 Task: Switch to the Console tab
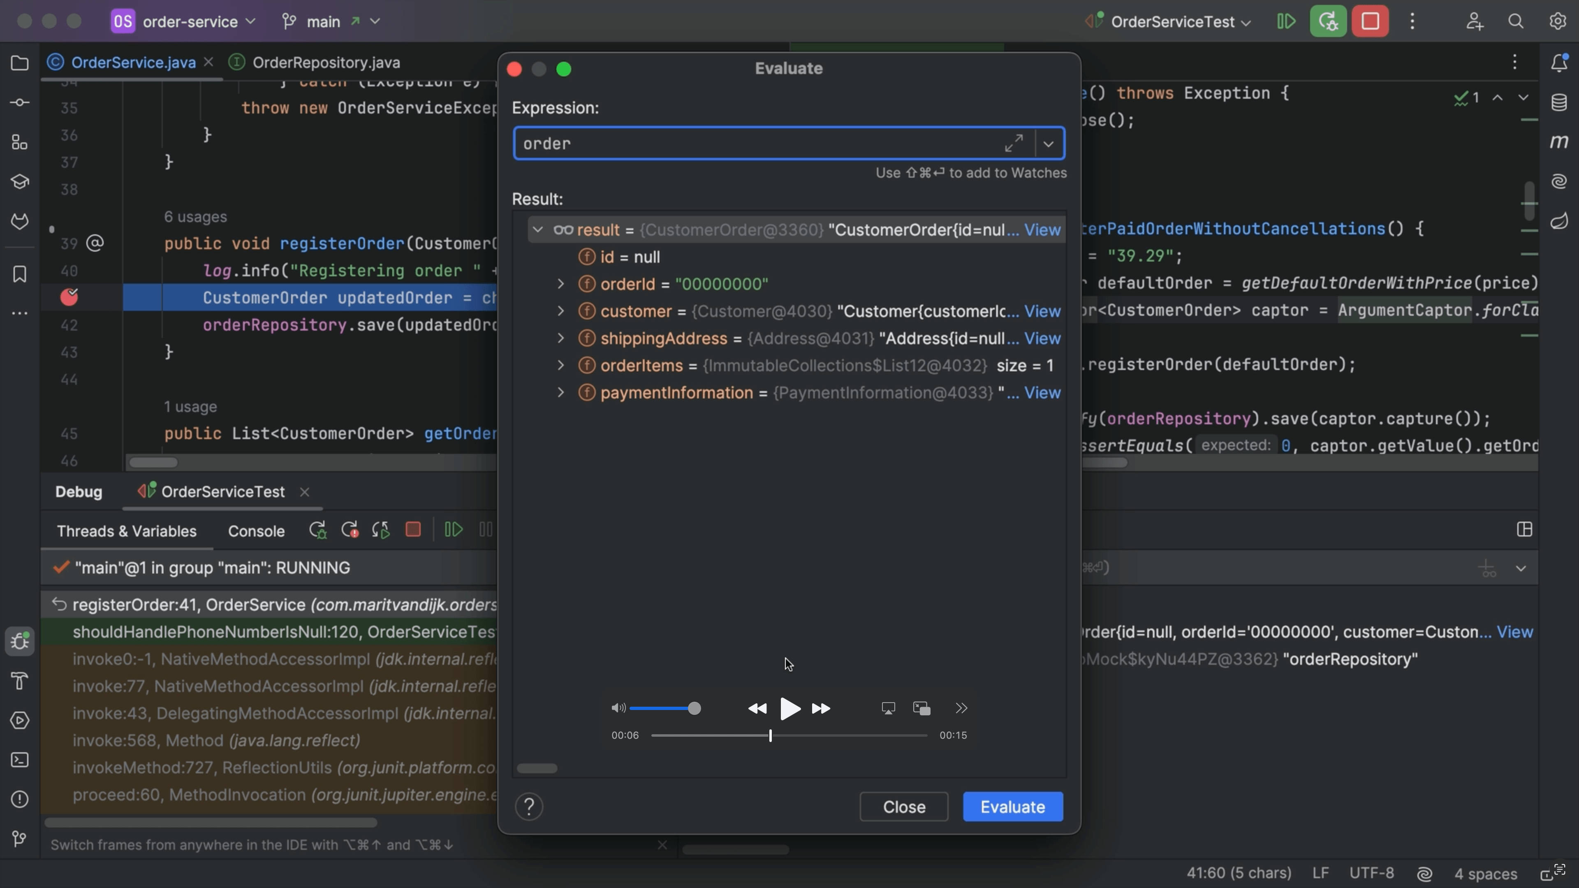(256, 531)
